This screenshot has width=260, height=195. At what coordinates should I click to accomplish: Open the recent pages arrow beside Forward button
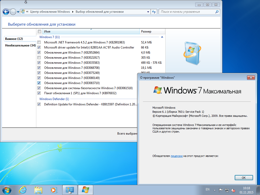(x=18, y=12)
